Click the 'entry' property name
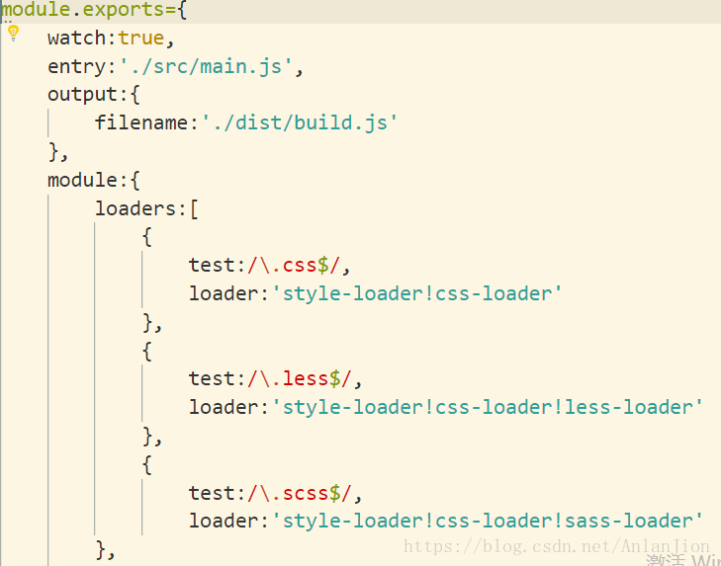The width and height of the screenshot is (721, 566). coord(77,67)
